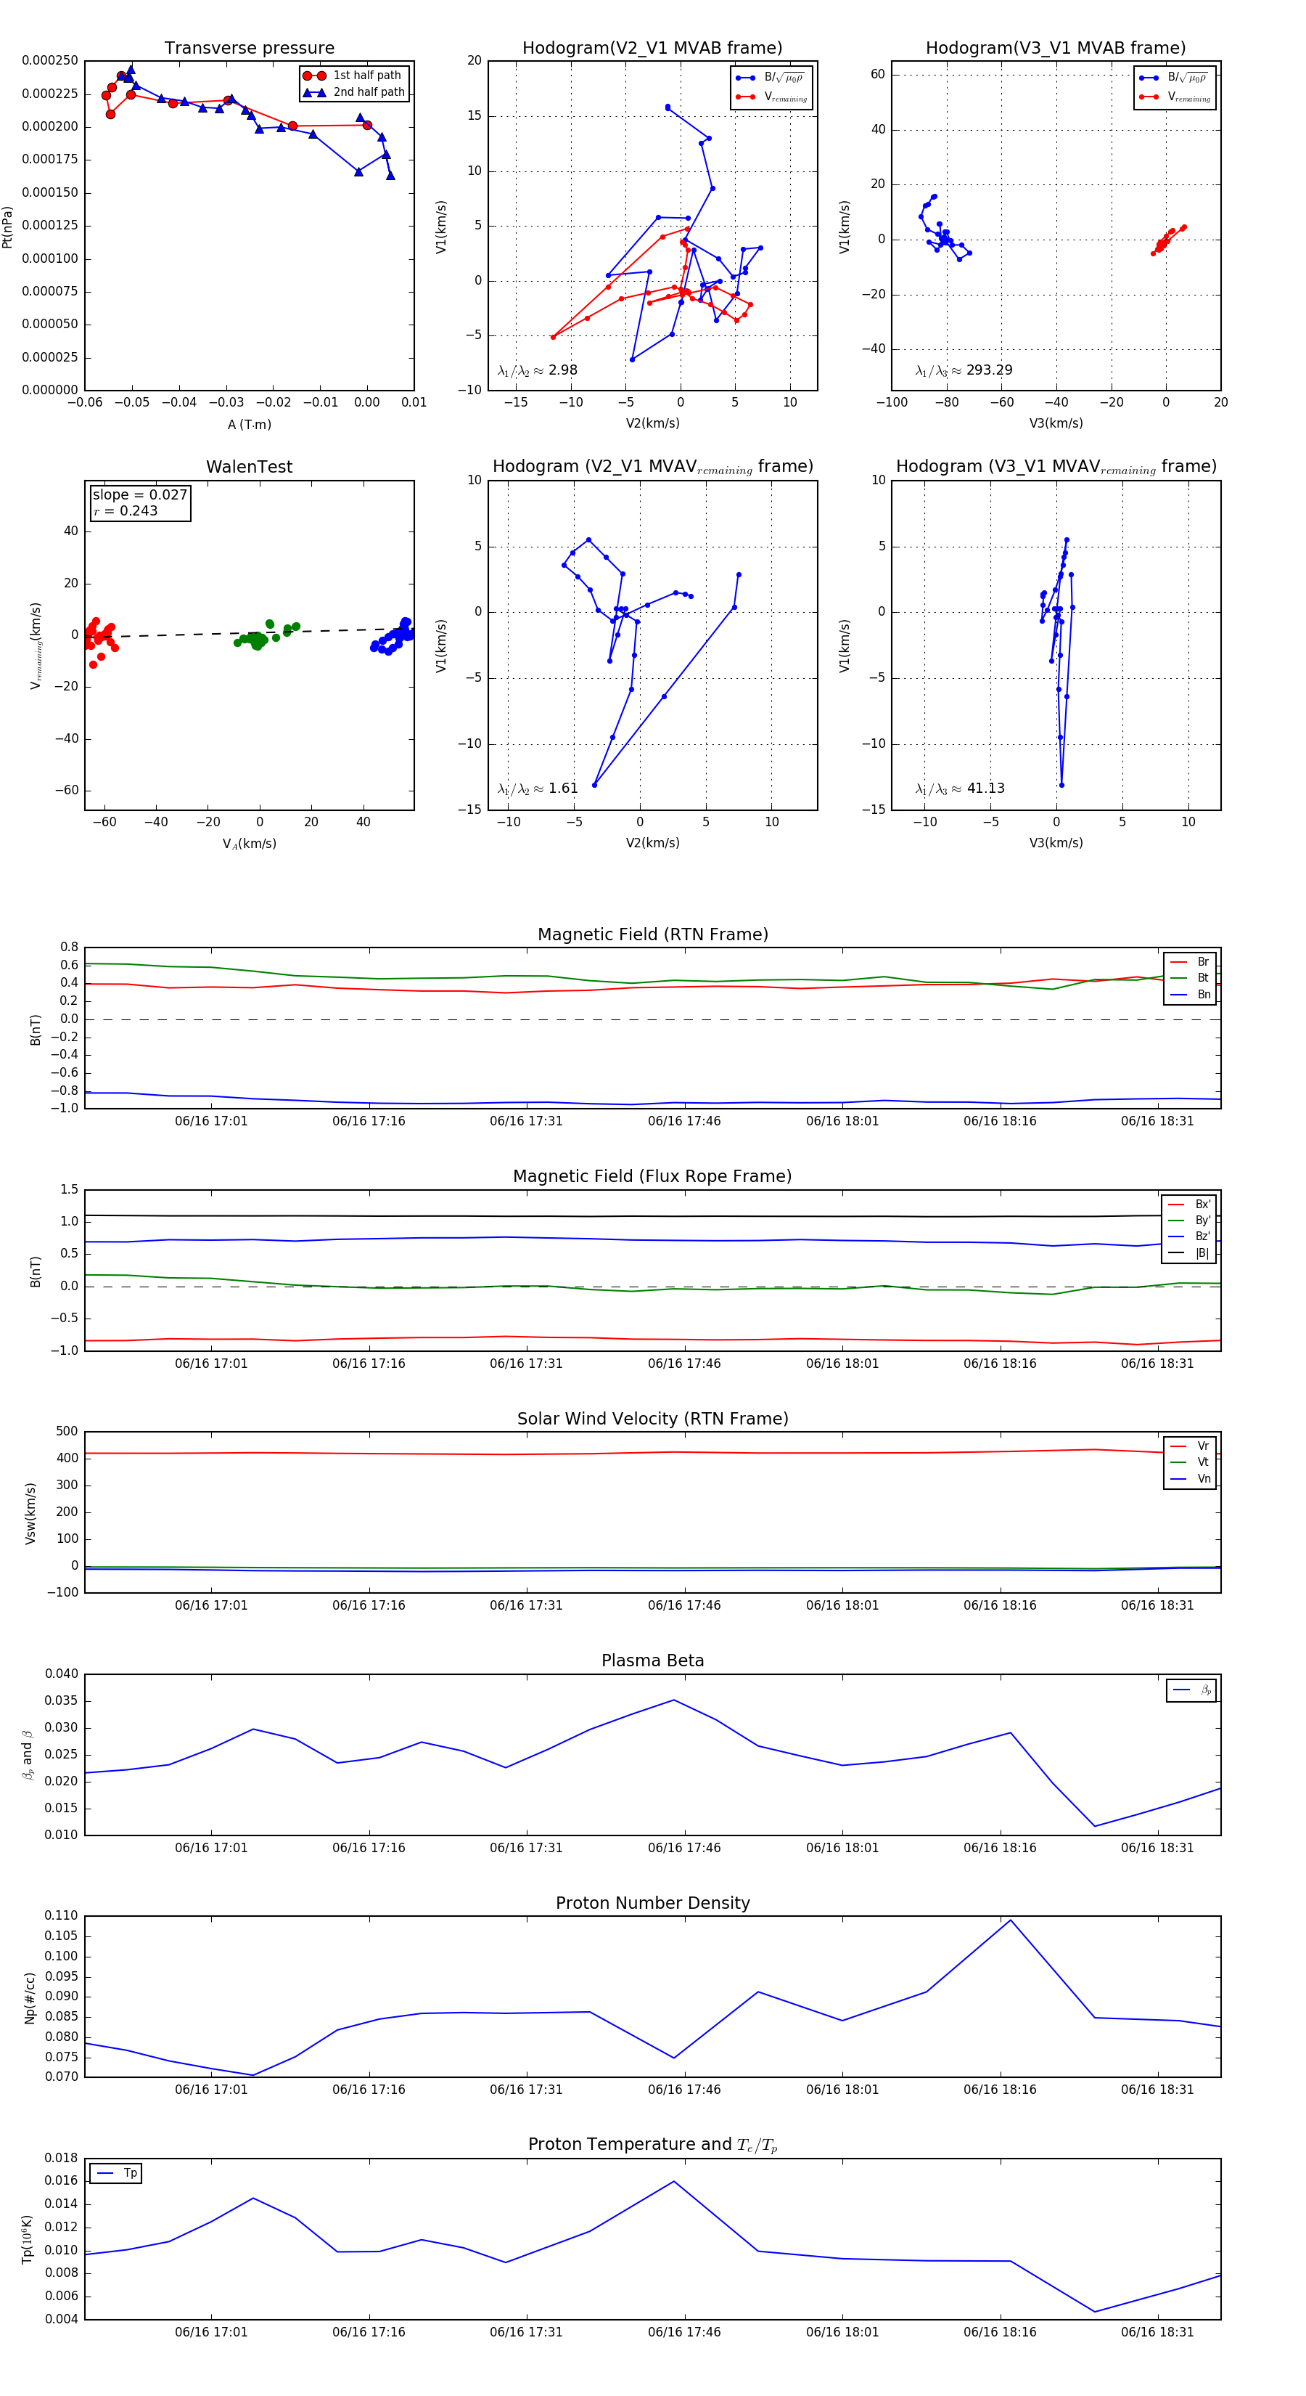Screen dimensions: 1306x2396
Task: Click the "Tp(10^6K)" y-axis label
Action: point(28,2239)
